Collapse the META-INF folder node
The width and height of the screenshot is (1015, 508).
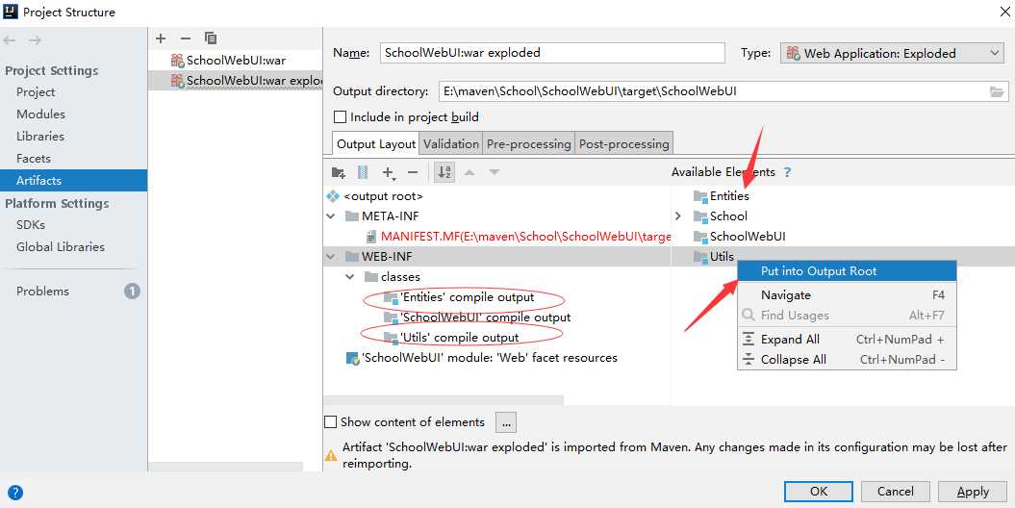tap(331, 216)
